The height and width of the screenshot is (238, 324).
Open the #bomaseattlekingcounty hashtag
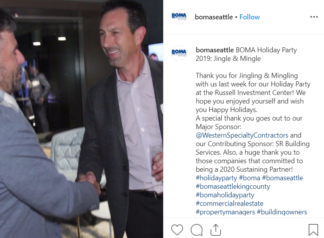[233, 186]
